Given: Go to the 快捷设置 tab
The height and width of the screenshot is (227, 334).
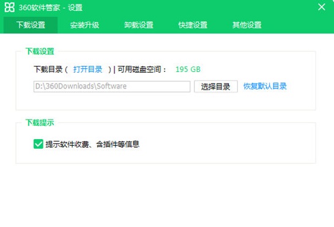Looking at the screenshot, I should point(193,25).
